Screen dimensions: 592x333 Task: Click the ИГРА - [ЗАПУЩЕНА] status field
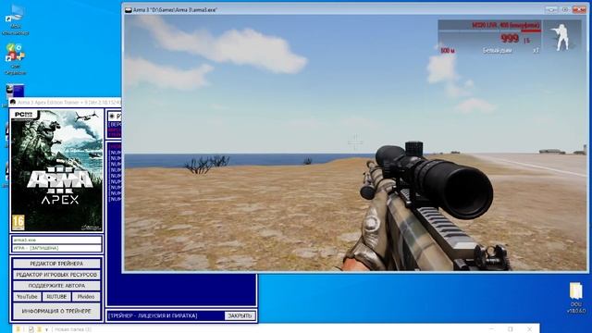(56, 248)
